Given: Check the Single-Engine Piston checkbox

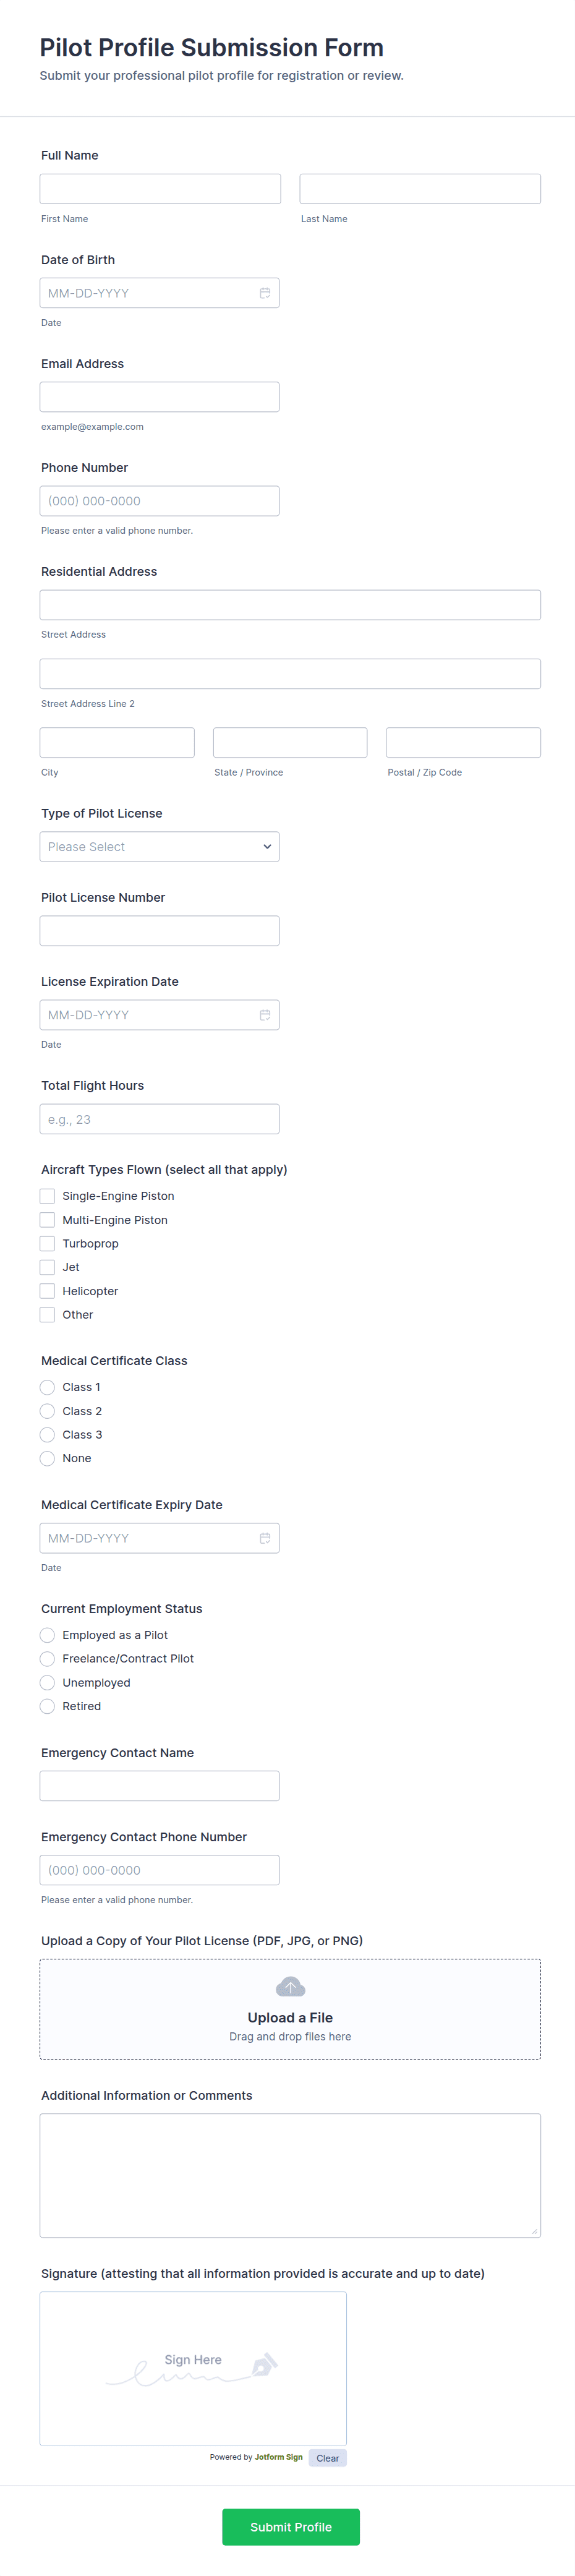Looking at the screenshot, I should point(47,1196).
